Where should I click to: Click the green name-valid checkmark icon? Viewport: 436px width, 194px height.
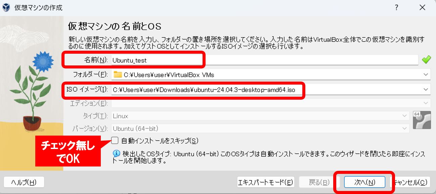point(426,60)
